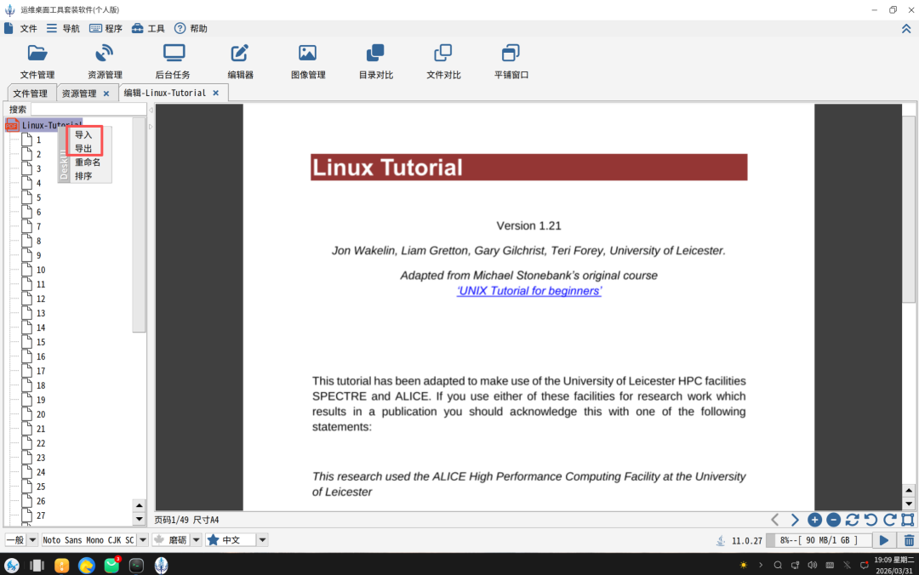Viewport: 919px width, 575px height.
Task: Switch to the 文件管理 tab
Action: (31, 94)
